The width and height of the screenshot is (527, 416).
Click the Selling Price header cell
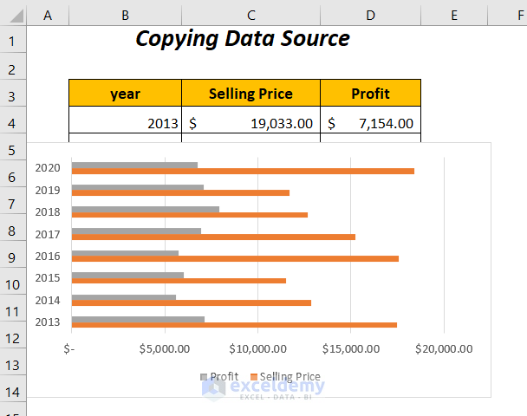tap(250, 93)
